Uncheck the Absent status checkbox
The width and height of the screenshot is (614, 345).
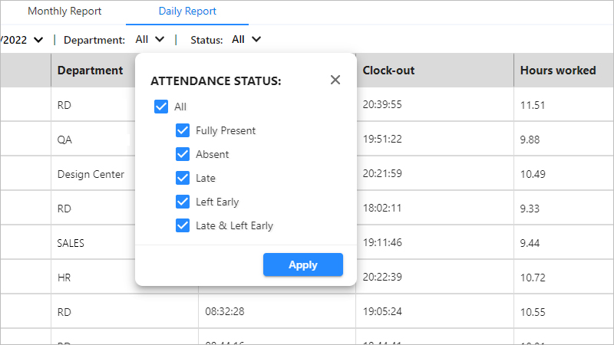tap(183, 154)
